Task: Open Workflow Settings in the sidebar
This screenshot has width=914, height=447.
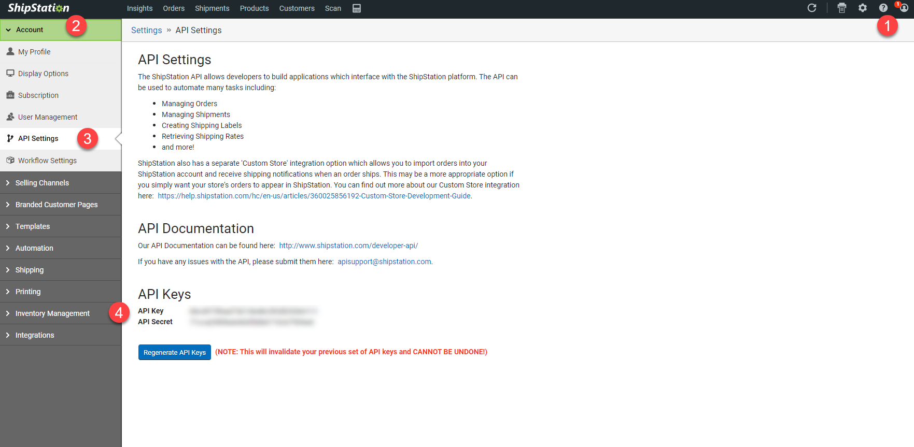Action: pyautogui.click(x=61, y=161)
